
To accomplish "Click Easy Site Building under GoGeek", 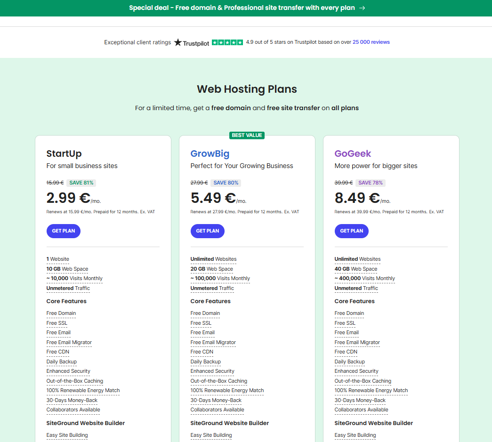I will [355, 435].
